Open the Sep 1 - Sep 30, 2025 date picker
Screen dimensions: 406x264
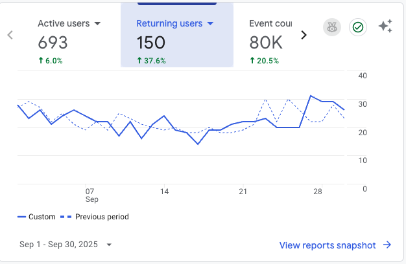click(66, 245)
